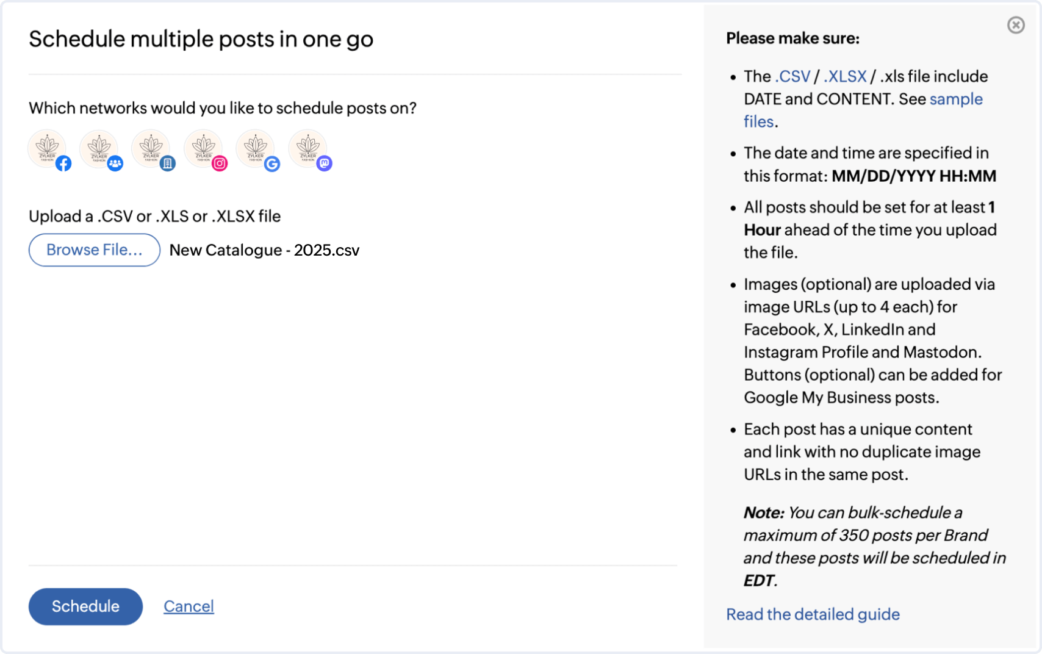Select the Facebook group network profile
The width and height of the screenshot is (1042, 654).
(99, 149)
